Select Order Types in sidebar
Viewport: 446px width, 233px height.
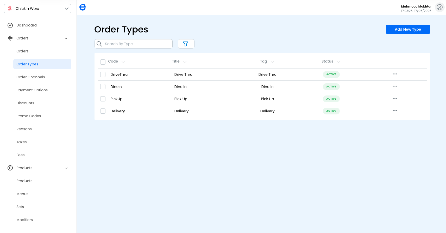(42, 64)
